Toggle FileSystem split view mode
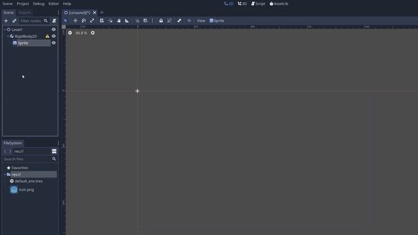Screen dimensions: 418x235 pos(54,151)
